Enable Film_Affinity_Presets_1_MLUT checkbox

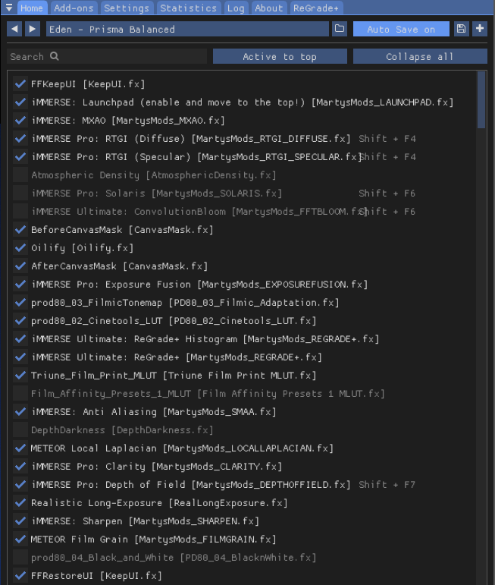coord(20,394)
